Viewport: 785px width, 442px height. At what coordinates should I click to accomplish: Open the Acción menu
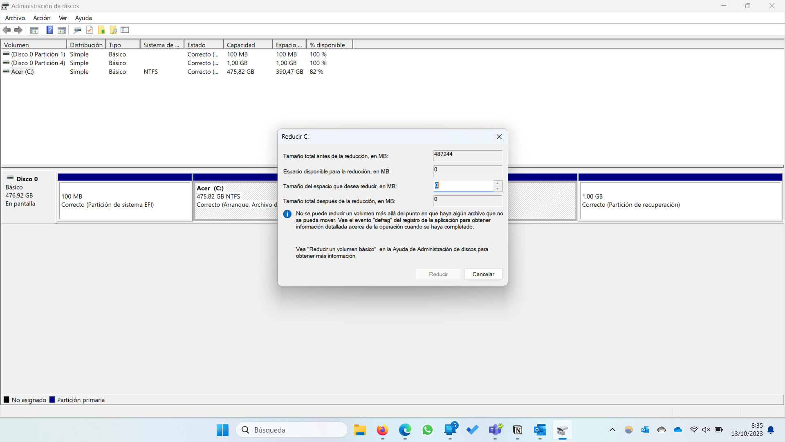pyautogui.click(x=42, y=18)
